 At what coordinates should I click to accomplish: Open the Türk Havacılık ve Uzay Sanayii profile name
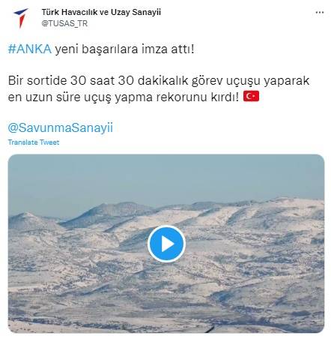[x=101, y=12]
